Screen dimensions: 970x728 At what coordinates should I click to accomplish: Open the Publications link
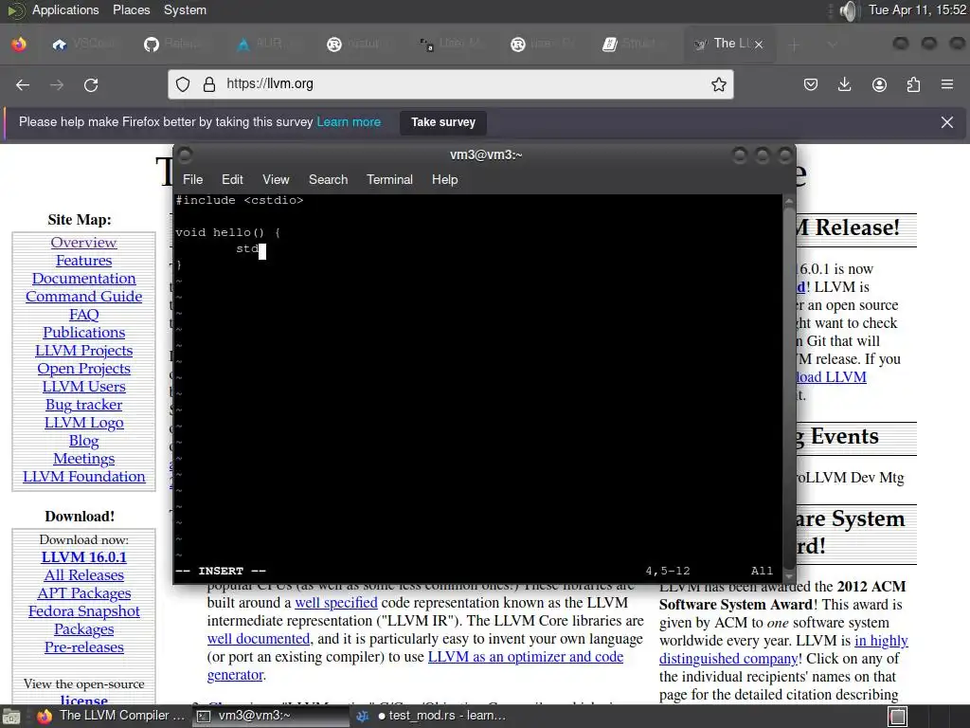(x=83, y=333)
